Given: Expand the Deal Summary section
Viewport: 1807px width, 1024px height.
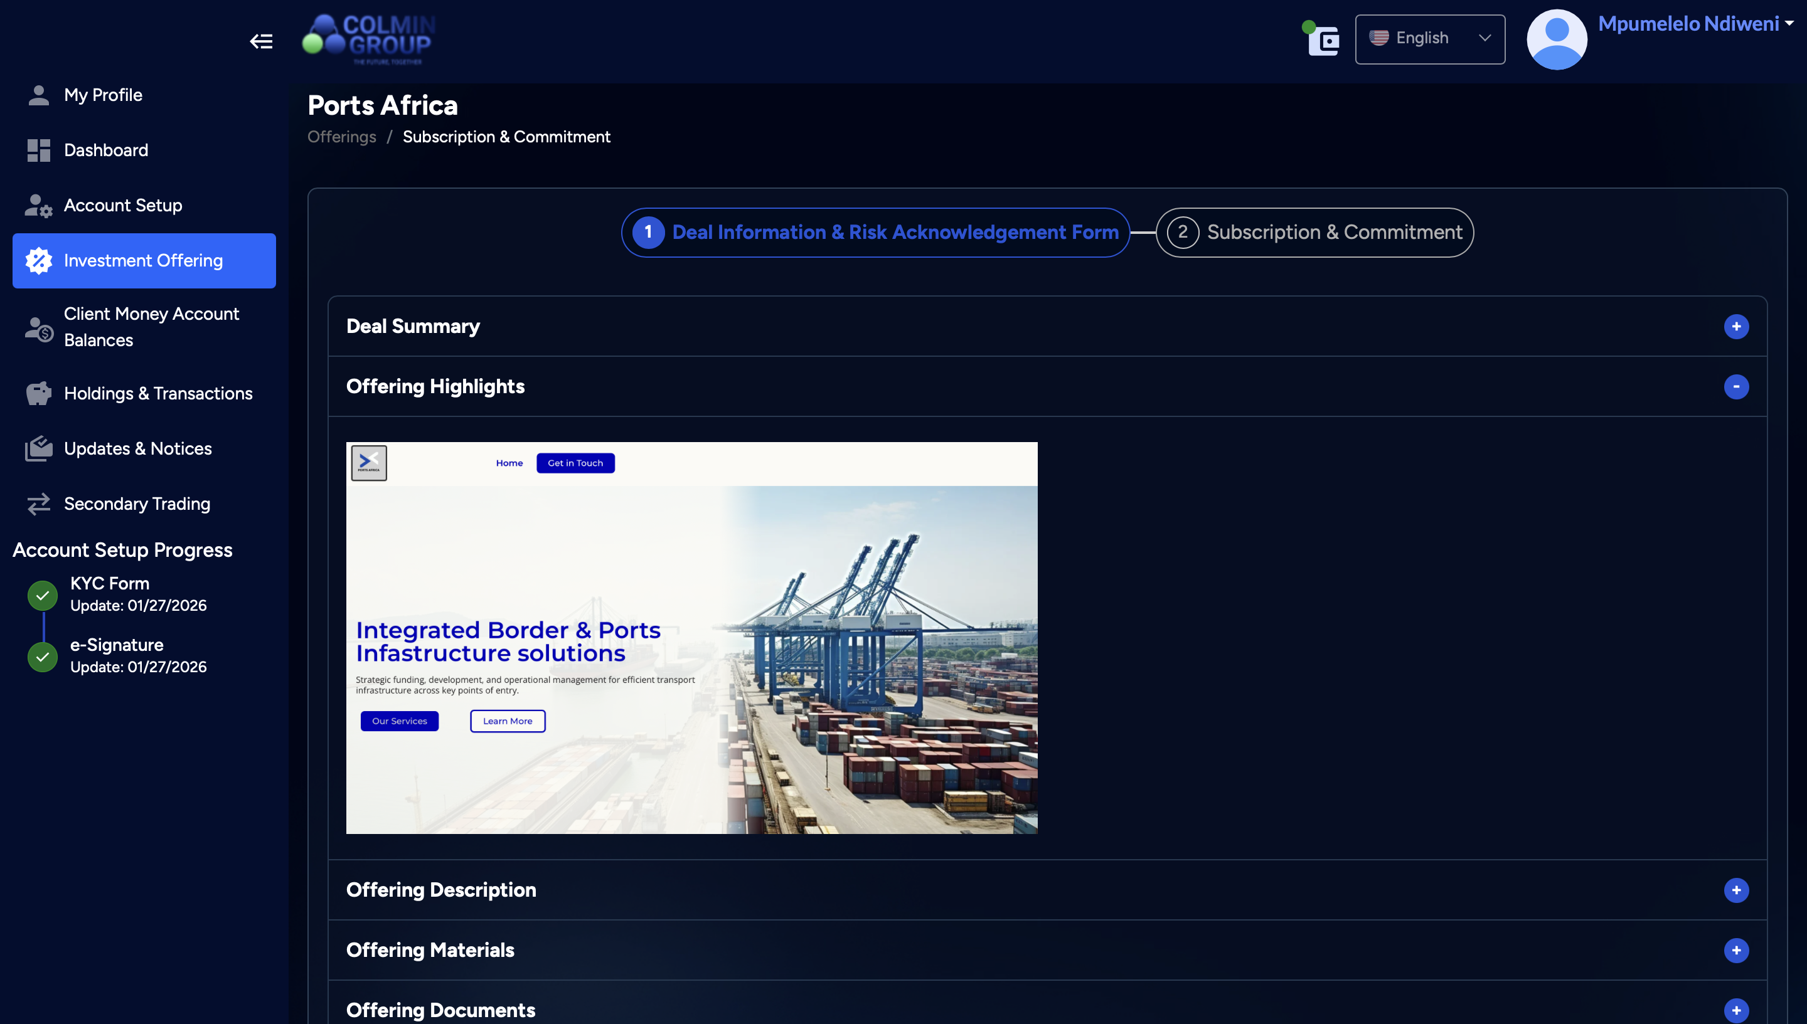Looking at the screenshot, I should [x=1736, y=326].
